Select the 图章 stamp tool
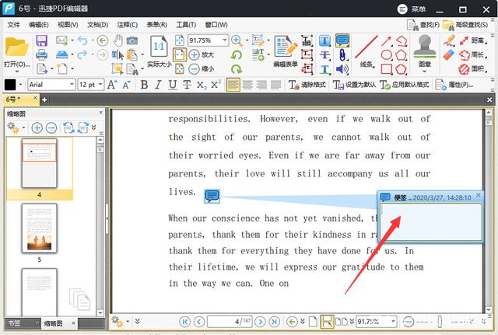498x335 pixels. pyautogui.click(x=425, y=51)
